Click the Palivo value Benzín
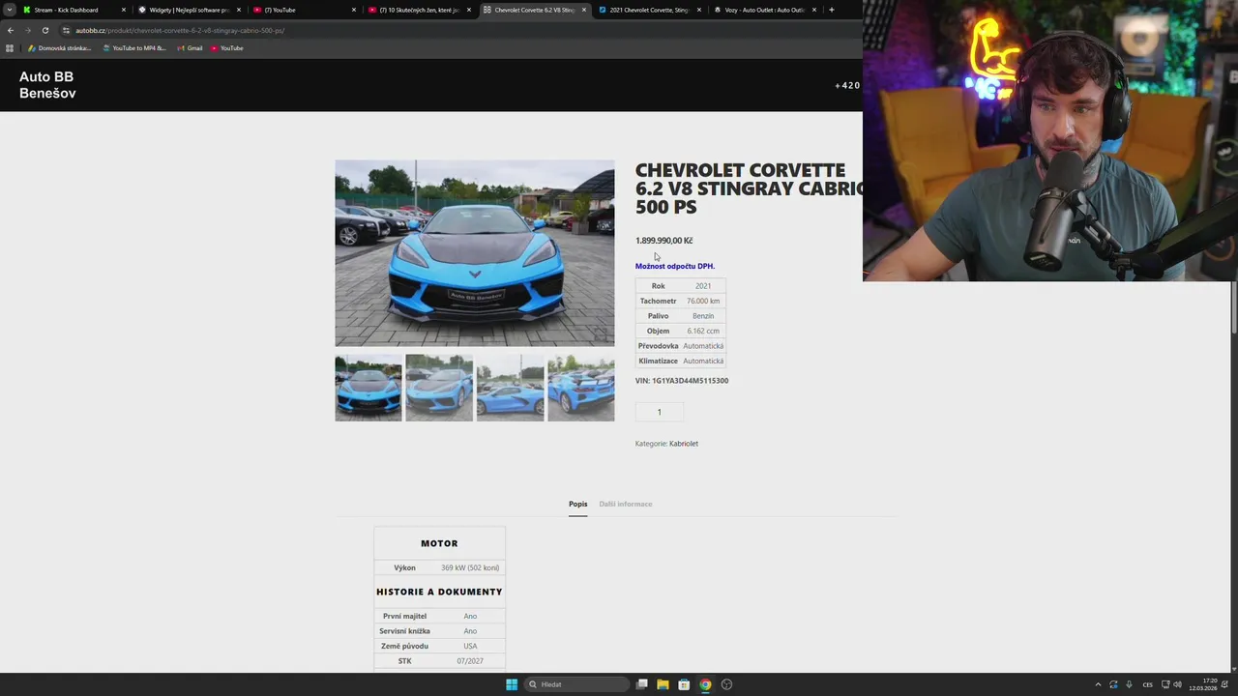The image size is (1238, 696). [x=703, y=316]
